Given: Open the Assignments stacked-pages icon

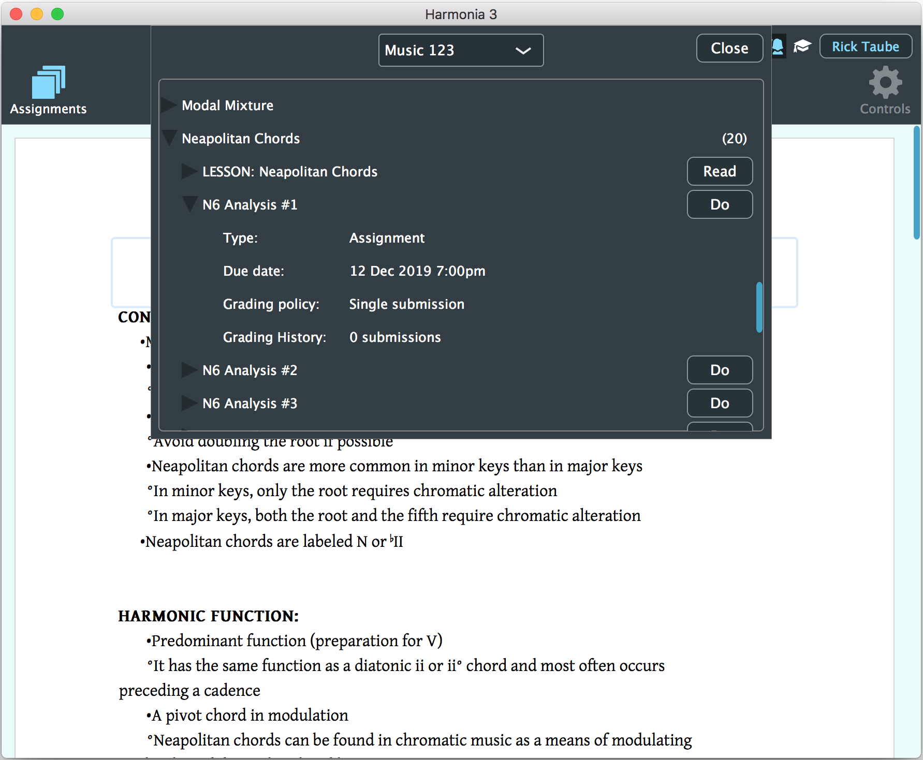Looking at the screenshot, I should click(48, 83).
